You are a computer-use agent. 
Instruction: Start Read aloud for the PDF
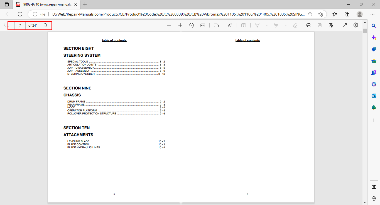point(230,25)
